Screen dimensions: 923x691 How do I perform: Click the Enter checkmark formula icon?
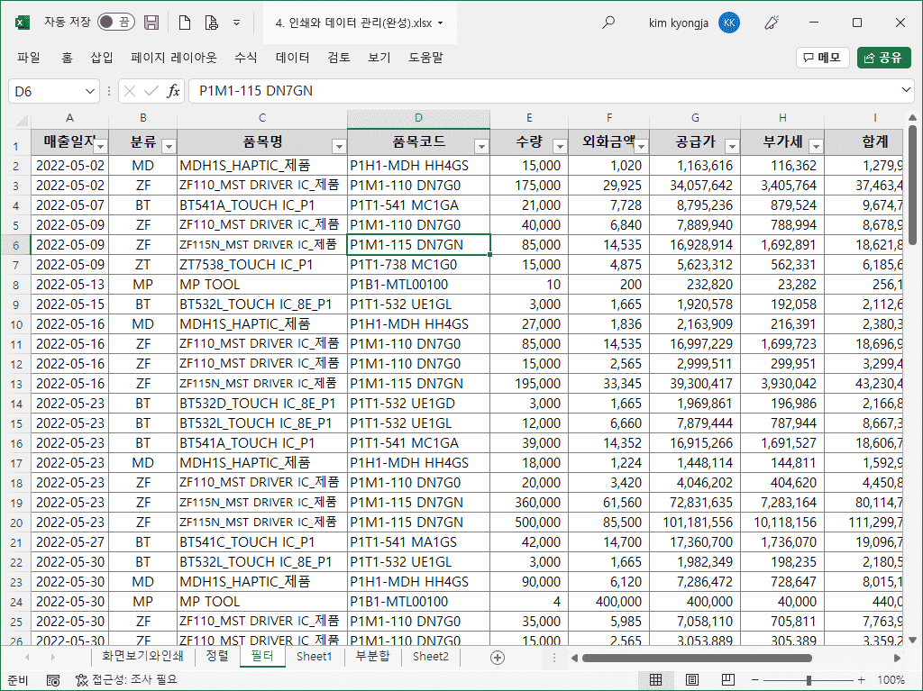151,91
